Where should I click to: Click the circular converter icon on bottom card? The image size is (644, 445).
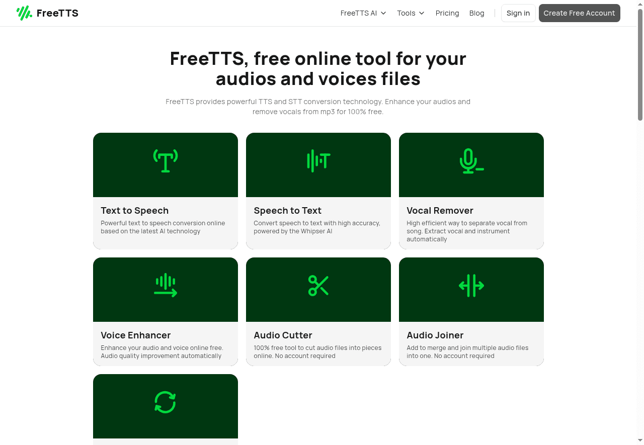click(165, 402)
